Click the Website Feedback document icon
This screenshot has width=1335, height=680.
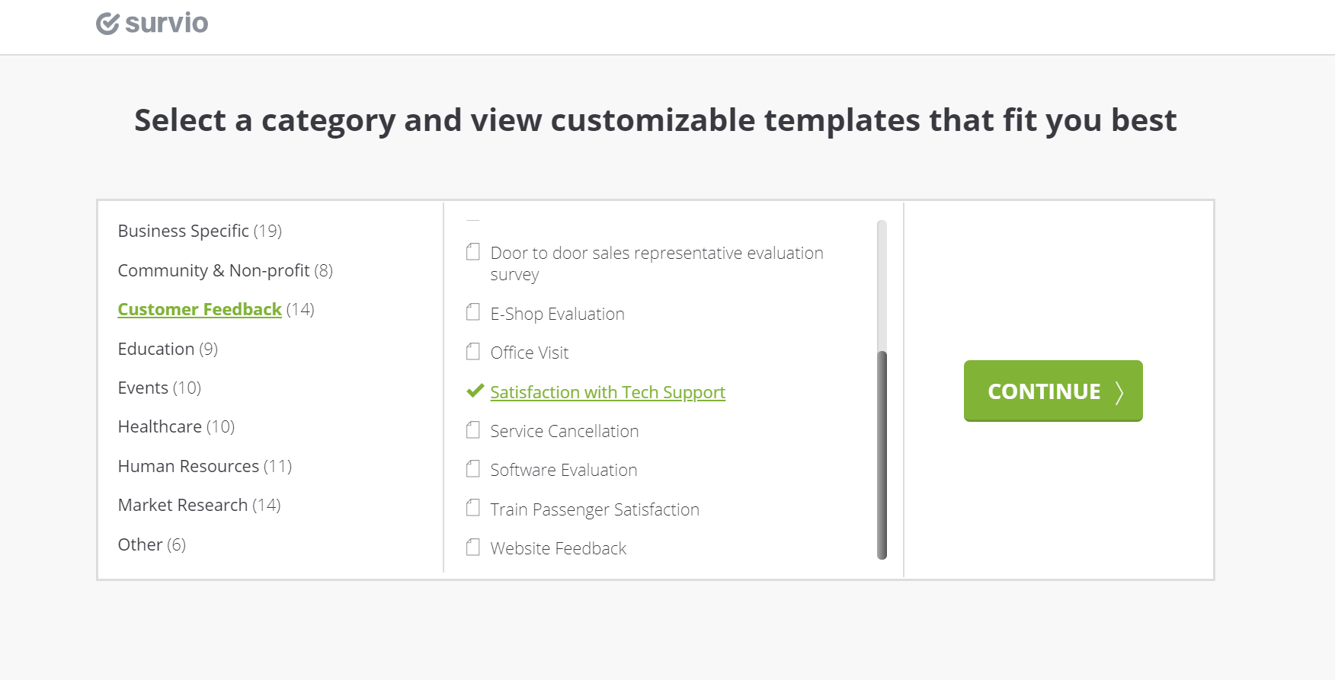473,548
